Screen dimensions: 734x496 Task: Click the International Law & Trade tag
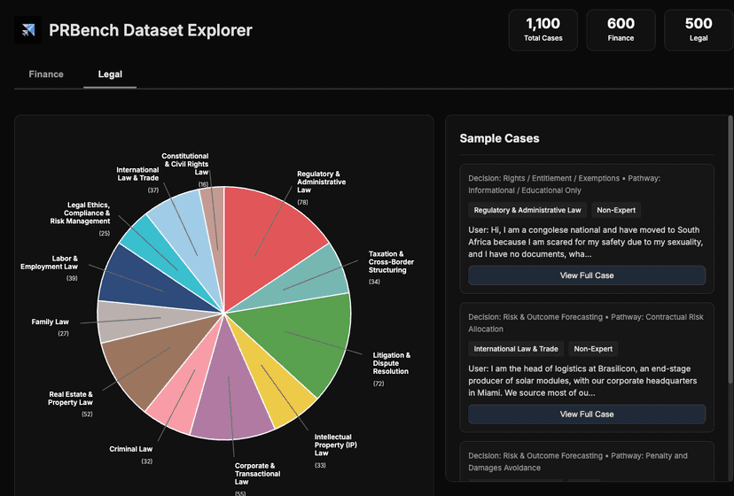tap(515, 349)
